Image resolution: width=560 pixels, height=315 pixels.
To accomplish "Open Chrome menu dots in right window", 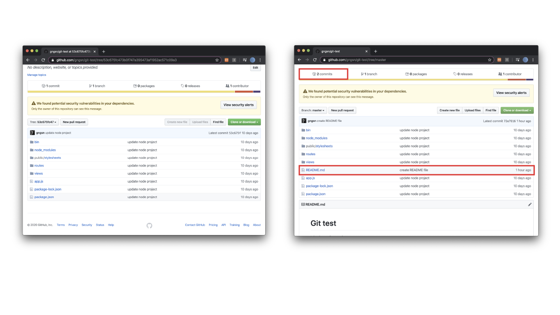I will pos(533,59).
